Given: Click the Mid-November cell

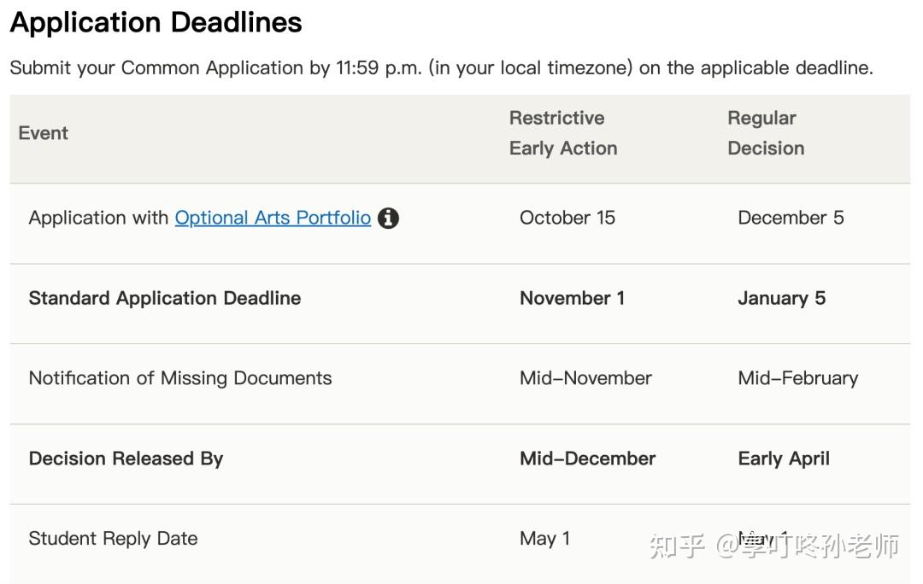Looking at the screenshot, I should [585, 378].
